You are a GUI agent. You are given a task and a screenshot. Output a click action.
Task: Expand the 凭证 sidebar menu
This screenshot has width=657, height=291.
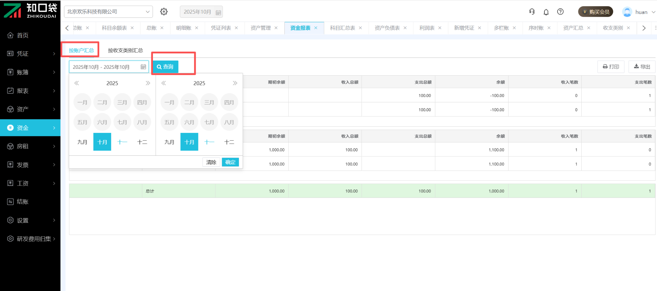click(x=30, y=54)
